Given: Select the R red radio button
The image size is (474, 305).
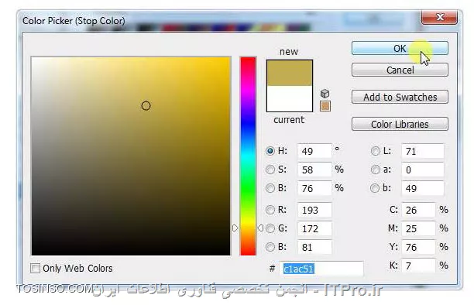Looking at the screenshot, I should click(x=270, y=210).
